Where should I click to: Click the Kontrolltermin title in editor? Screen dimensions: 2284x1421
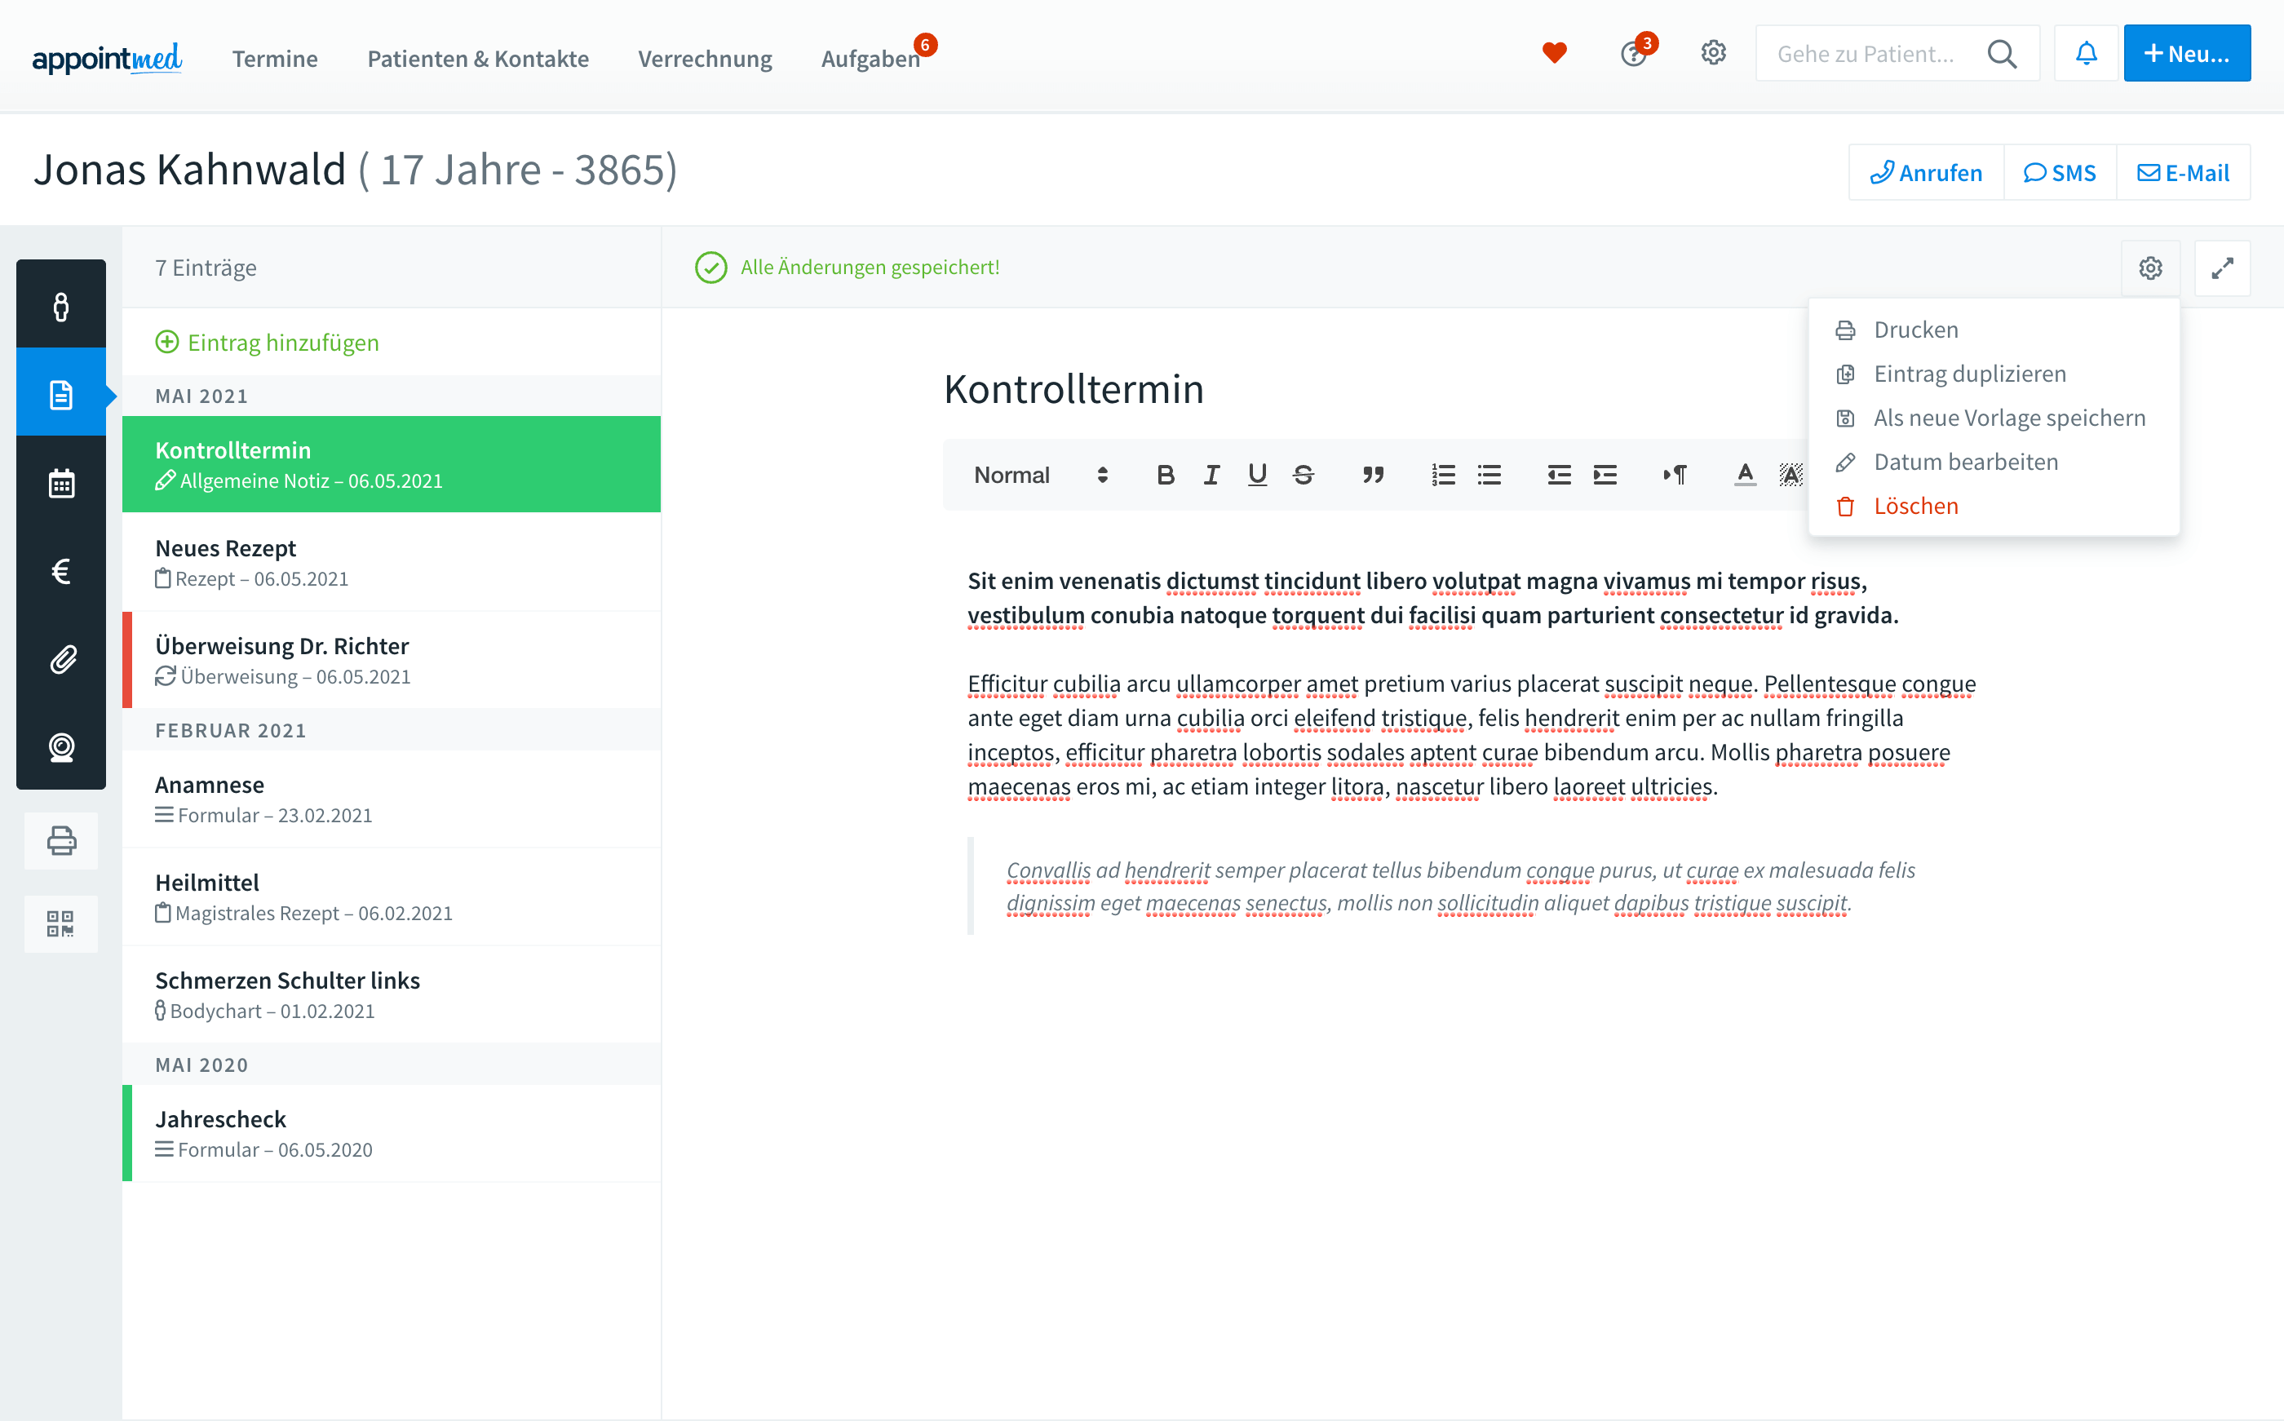(1073, 388)
